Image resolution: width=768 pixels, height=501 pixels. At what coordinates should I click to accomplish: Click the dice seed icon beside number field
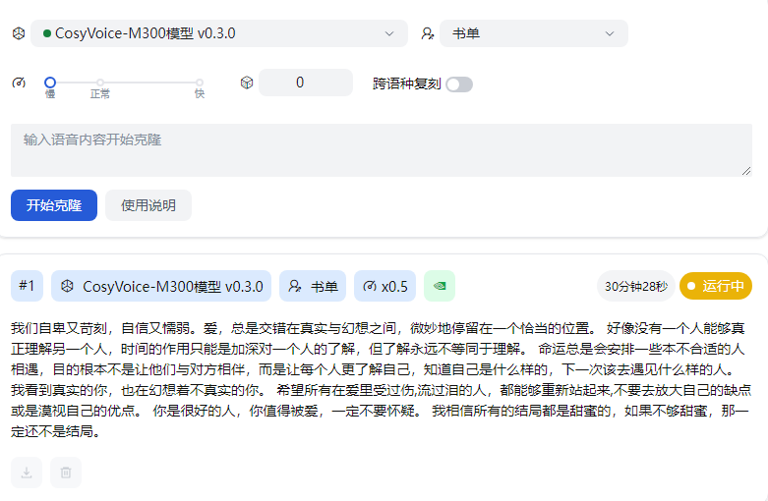(247, 83)
